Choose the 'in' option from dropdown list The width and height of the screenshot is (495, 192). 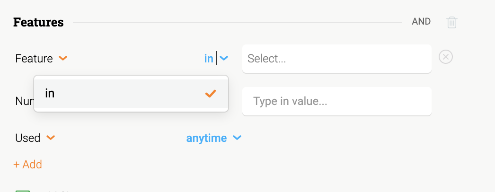[x=131, y=94]
